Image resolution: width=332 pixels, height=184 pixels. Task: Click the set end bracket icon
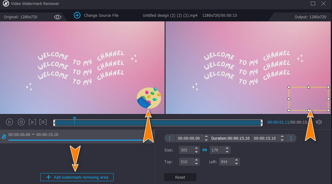click(291, 138)
